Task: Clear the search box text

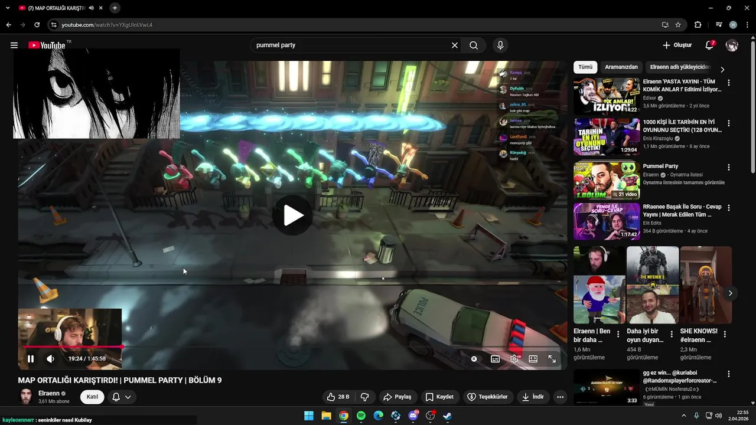Action: (x=455, y=45)
